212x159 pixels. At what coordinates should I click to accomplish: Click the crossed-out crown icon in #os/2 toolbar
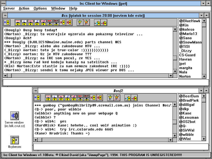[117, 98]
